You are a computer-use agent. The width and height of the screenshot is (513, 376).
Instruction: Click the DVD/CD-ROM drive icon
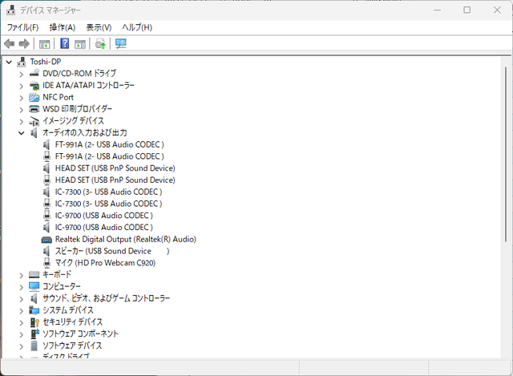click(x=34, y=73)
